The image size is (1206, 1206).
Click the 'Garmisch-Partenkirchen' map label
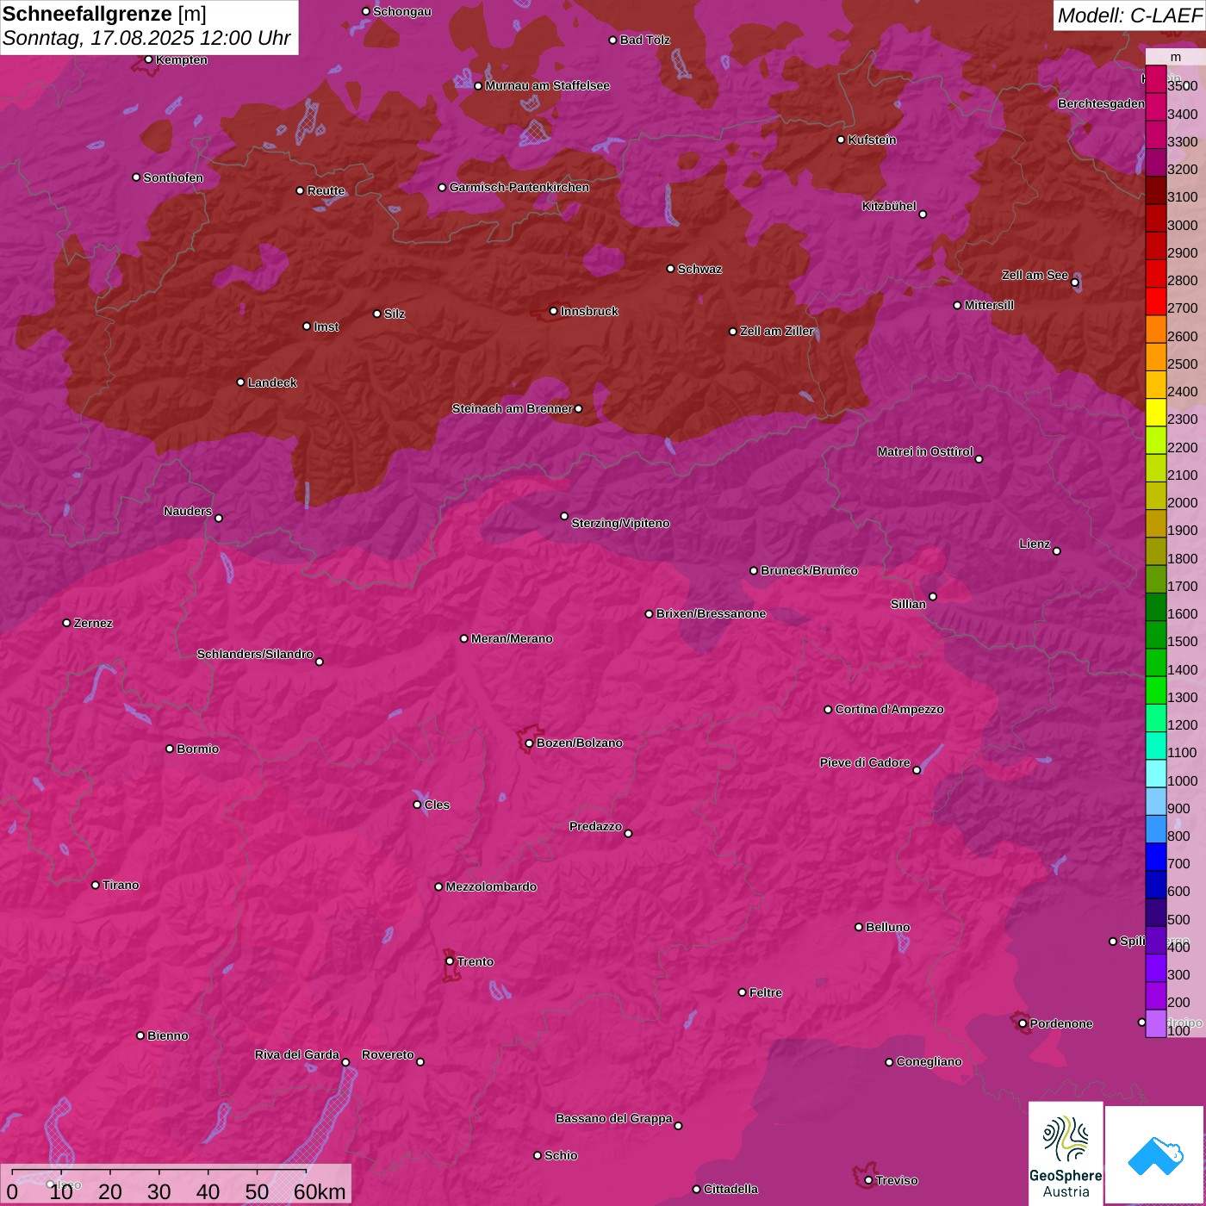(519, 187)
